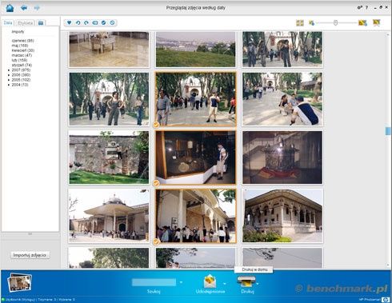Click the scroll-up arrow of photo grid
This screenshot has width=392, height=303.
[388, 34]
